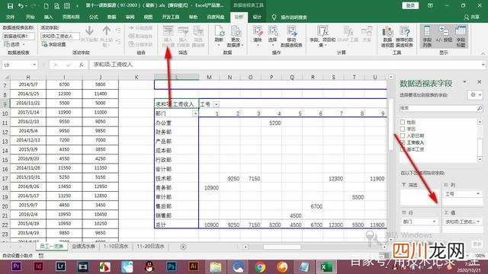The image size is (488, 274).
Task: Switch to the Insert (插入) ribbon tab
Action: tap(48, 17)
